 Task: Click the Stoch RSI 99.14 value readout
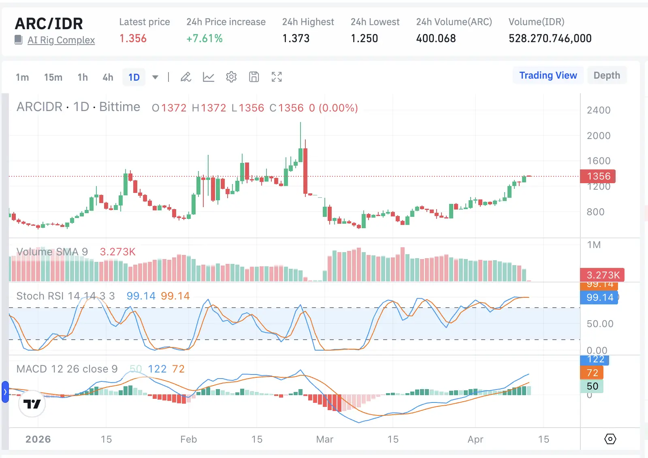coord(140,296)
